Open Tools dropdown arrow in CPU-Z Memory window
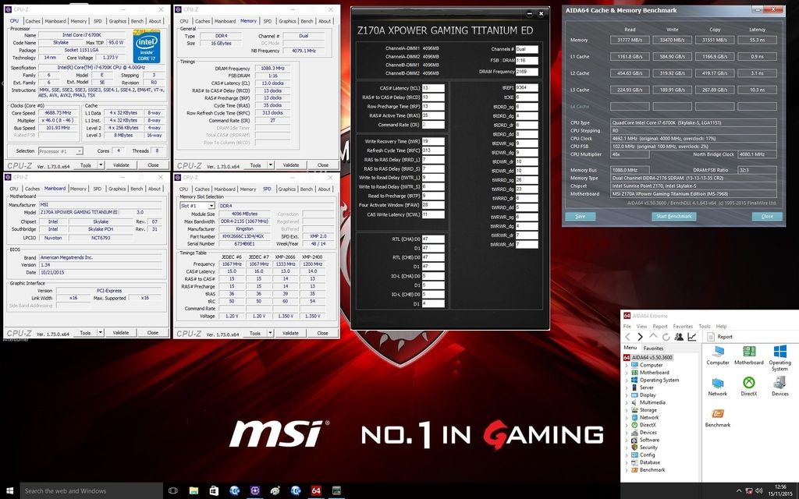799x499 pixels. click(271, 165)
